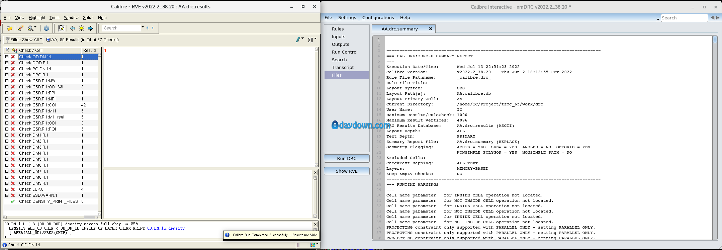Click the clear highlights eraser icon
Screen dimensions: 722x250
pyautogui.click(x=20, y=28)
